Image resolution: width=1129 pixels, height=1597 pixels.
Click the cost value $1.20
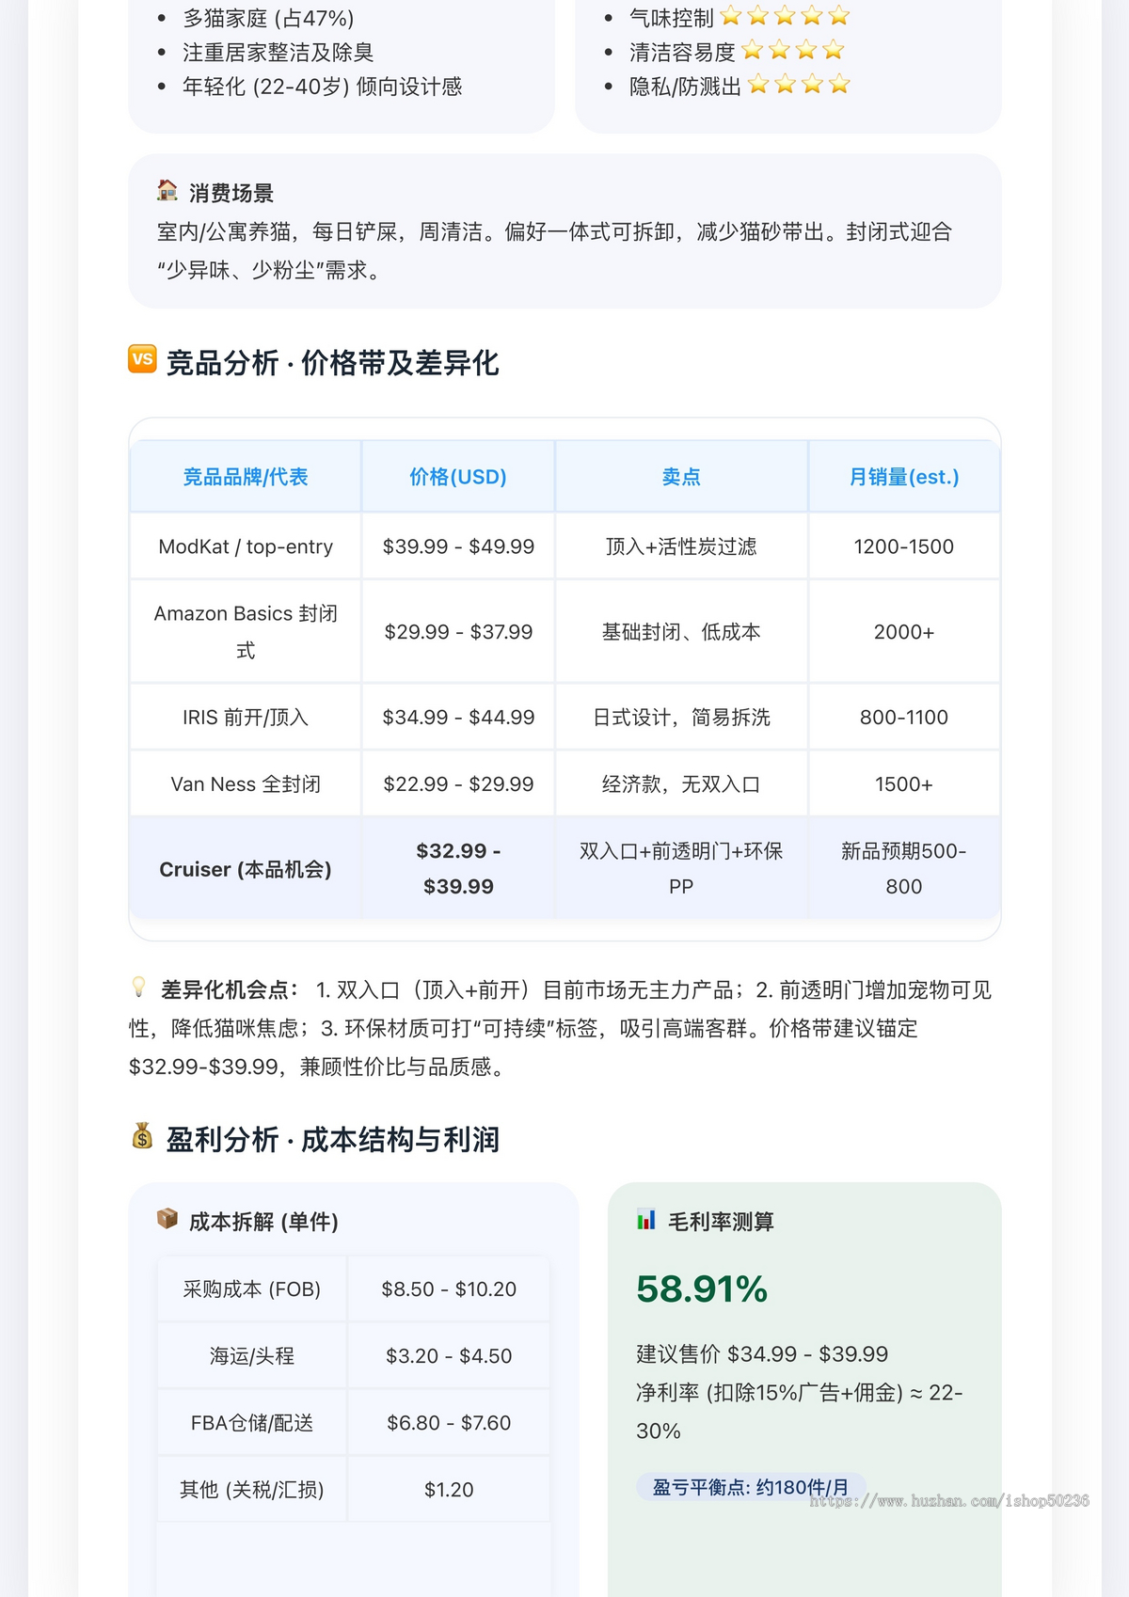coord(449,1489)
